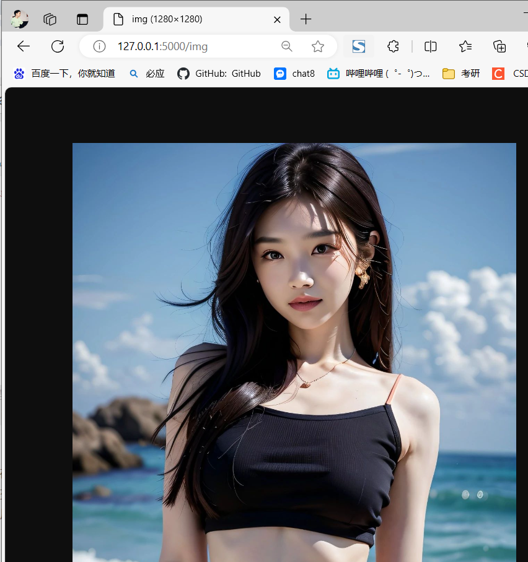The width and height of the screenshot is (528, 562).
Task: Open a new tab with plus button
Action: click(306, 19)
